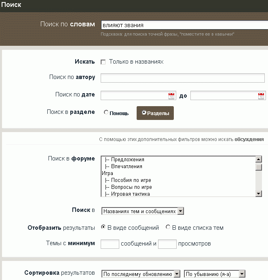Select 'Игра' category in forum list
This screenshot has height=280, width=268.
pos(178,173)
